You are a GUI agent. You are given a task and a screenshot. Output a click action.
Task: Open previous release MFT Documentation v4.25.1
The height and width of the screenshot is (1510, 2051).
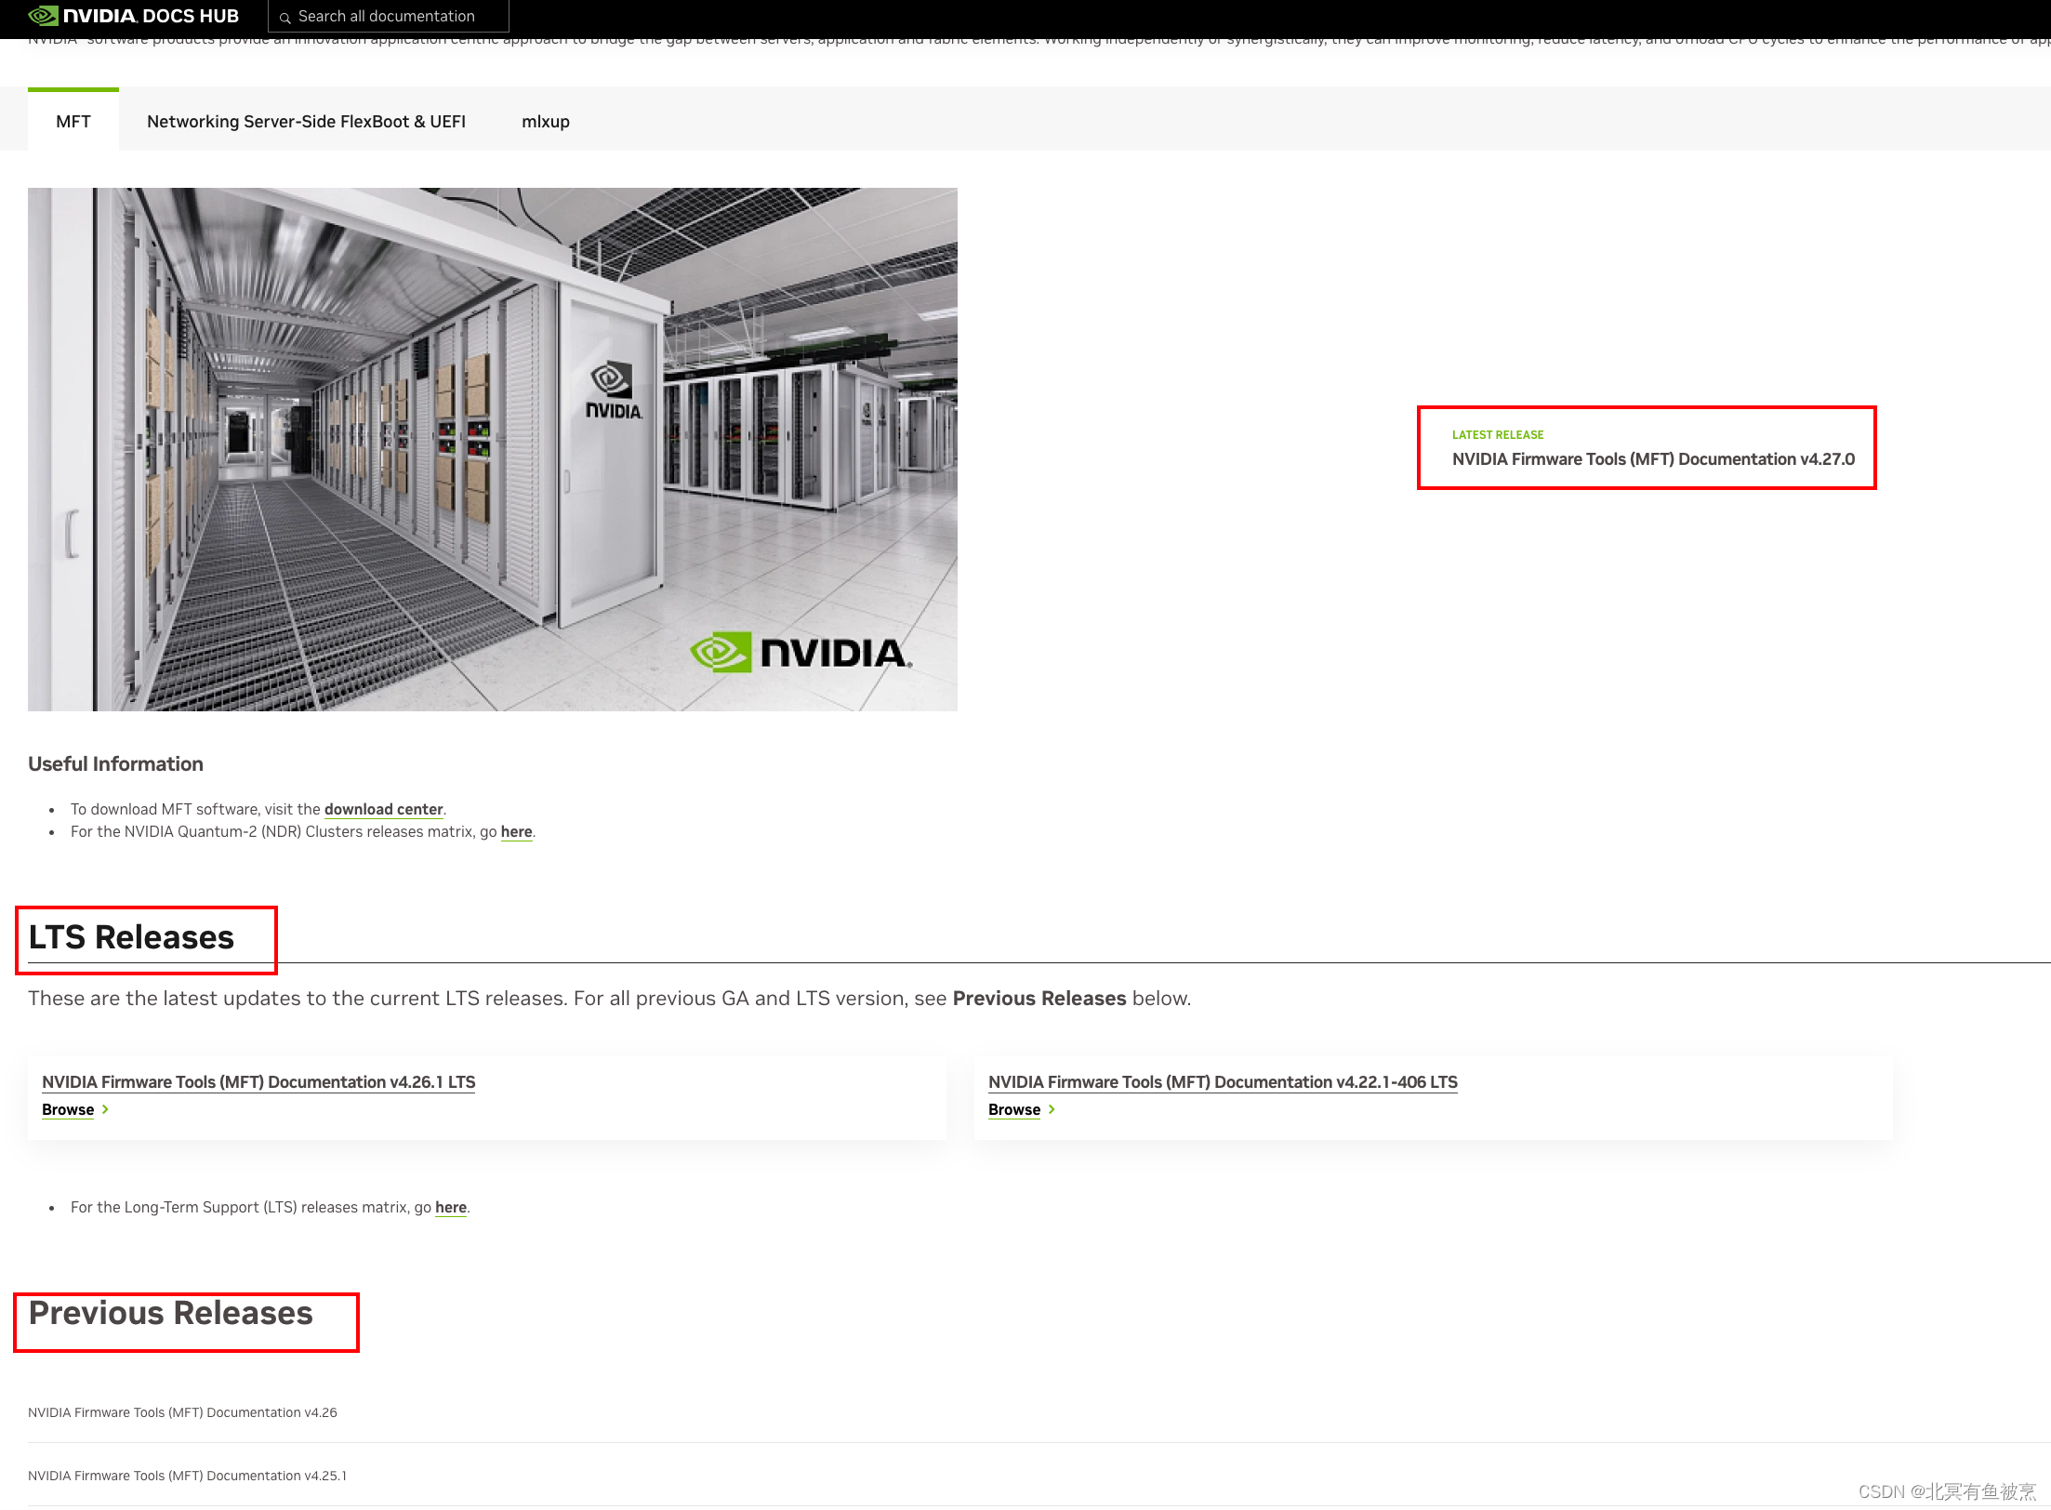coord(187,1476)
